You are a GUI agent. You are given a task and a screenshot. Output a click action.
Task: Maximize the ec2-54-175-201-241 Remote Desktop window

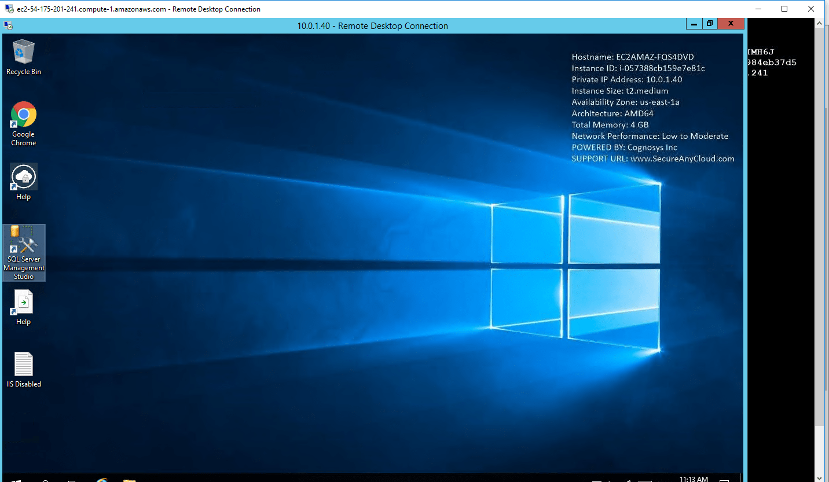pos(784,9)
